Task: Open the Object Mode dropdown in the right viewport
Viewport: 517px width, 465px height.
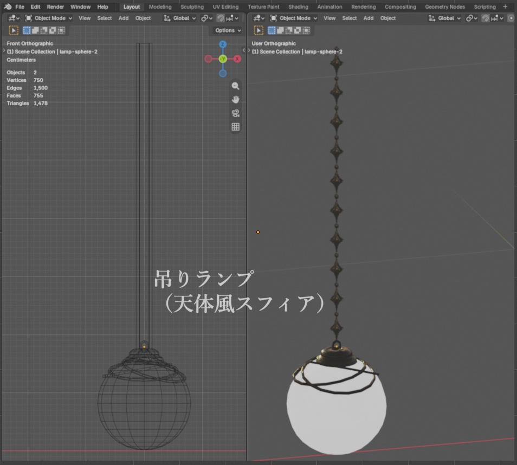Action: tap(294, 18)
